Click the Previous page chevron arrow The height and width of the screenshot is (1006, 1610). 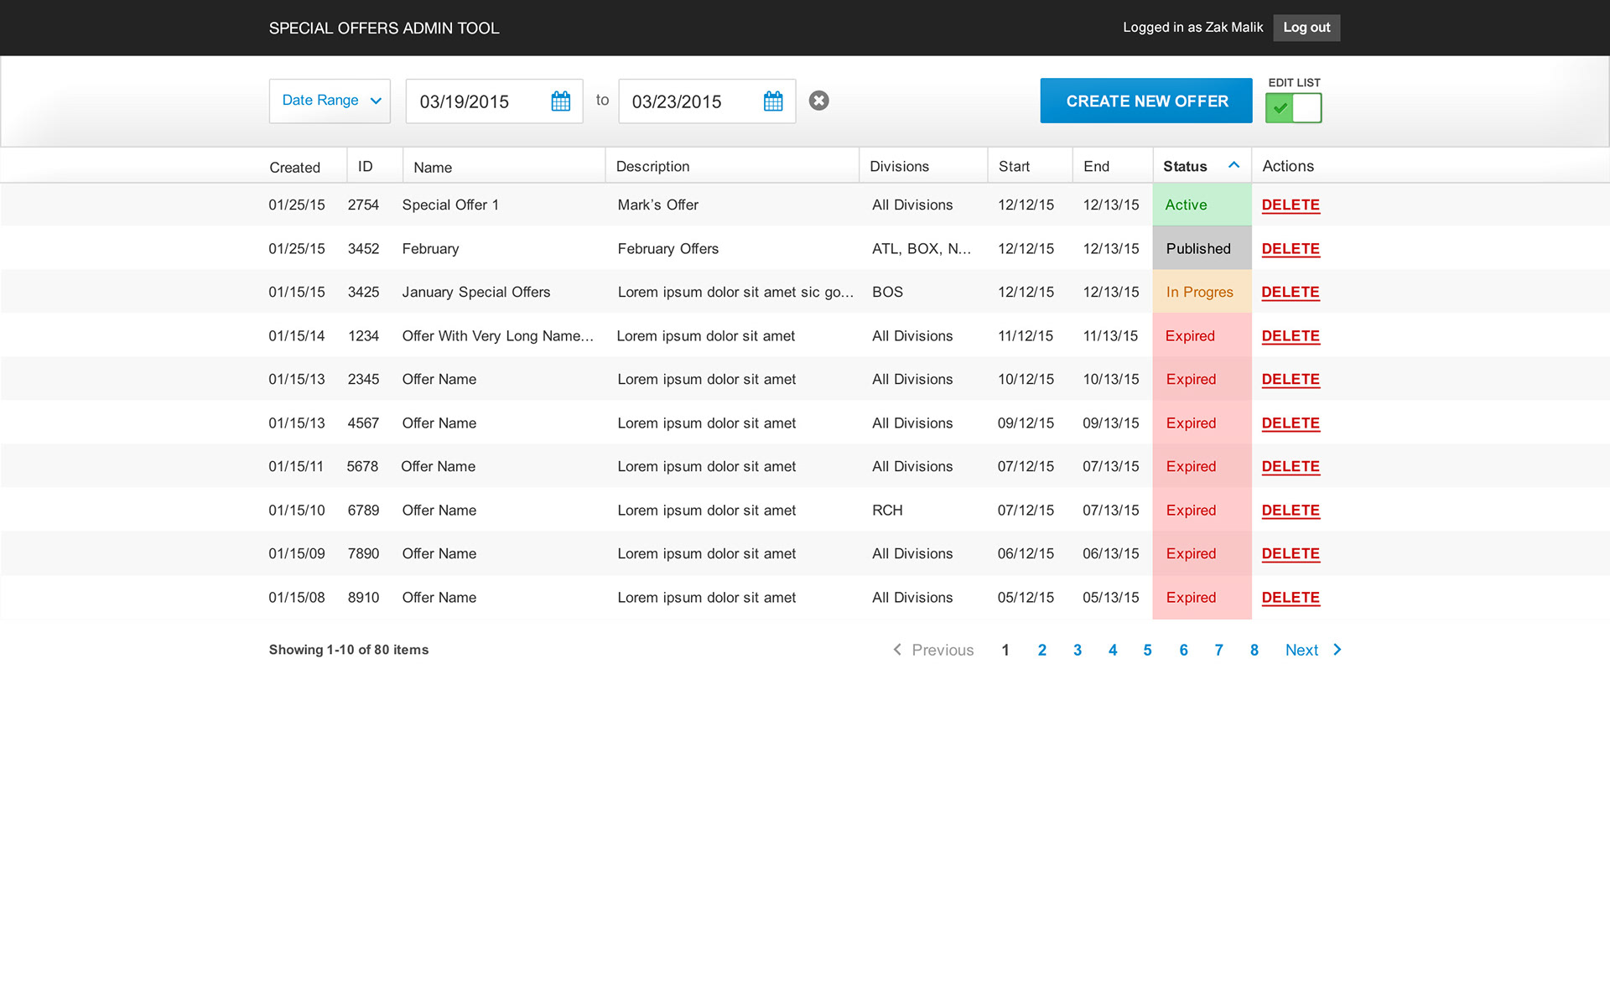[x=897, y=650]
